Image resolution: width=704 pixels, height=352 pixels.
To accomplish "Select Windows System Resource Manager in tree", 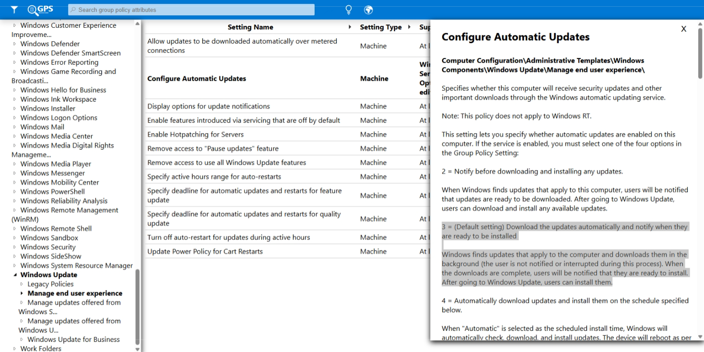I will pyautogui.click(x=77, y=265).
